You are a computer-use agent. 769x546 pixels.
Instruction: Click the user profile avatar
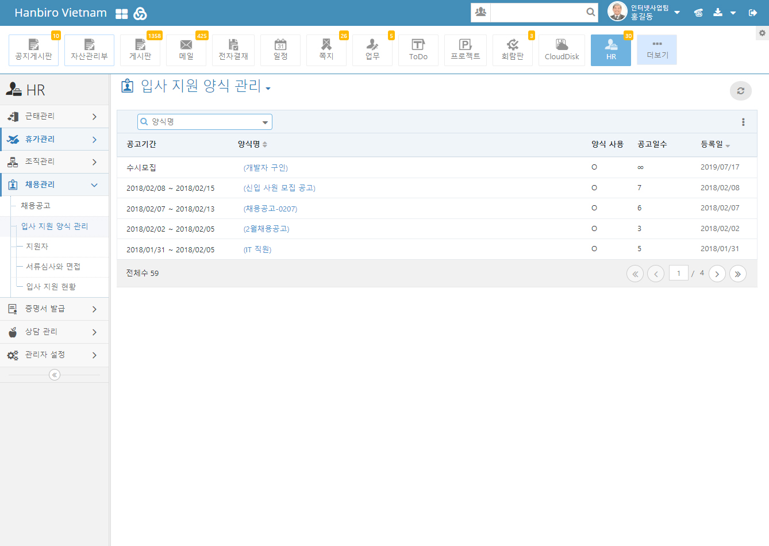coord(617,11)
